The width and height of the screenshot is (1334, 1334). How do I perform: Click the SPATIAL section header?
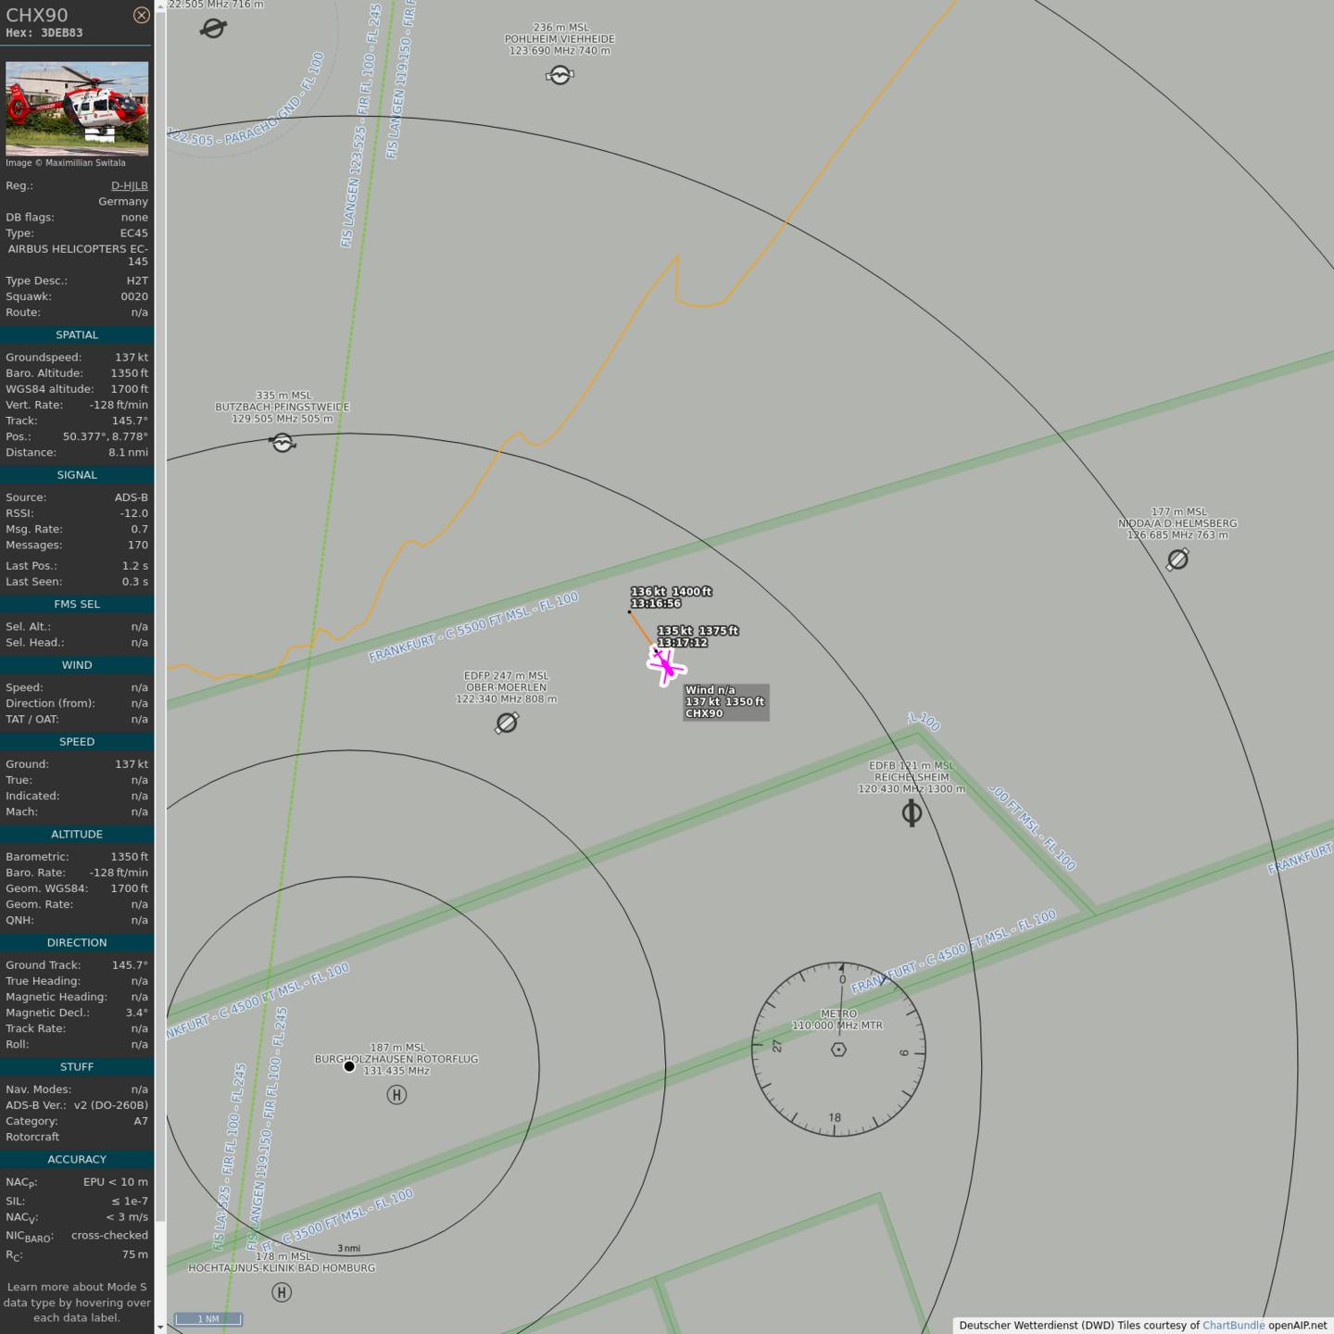(77, 335)
